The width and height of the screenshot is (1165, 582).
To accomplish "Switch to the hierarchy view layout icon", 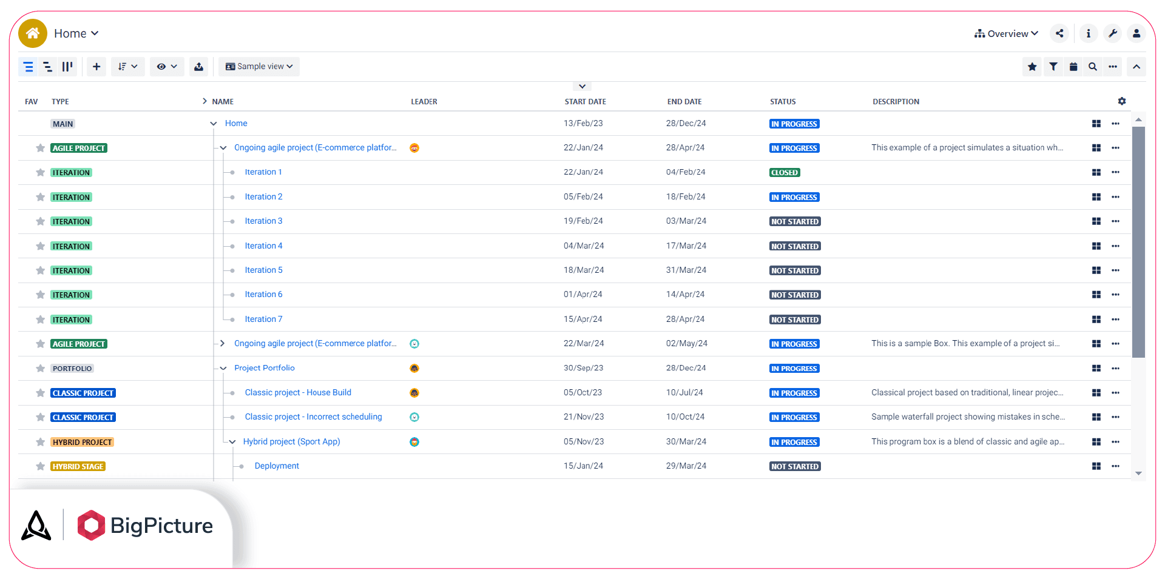I will click(x=47, y=67).
